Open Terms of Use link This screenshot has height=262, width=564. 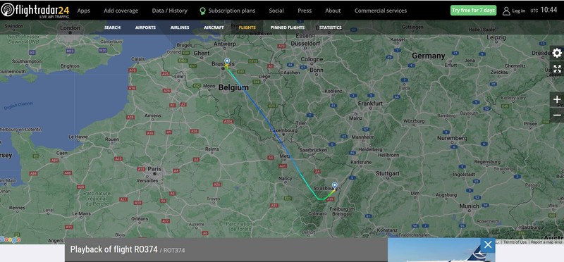pos(515,242)
